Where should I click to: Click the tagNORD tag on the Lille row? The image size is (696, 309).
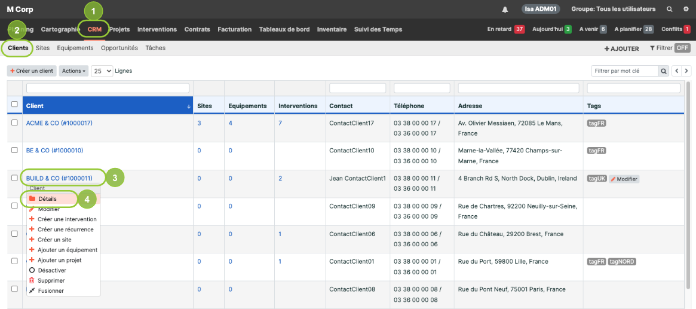coord(622,262)
